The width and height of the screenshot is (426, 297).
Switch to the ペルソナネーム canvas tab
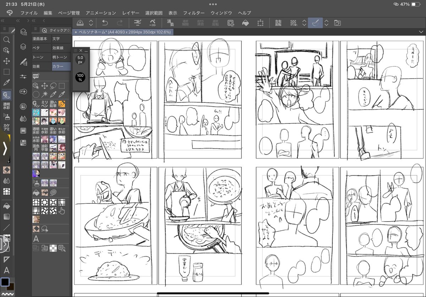pos(122,32)
